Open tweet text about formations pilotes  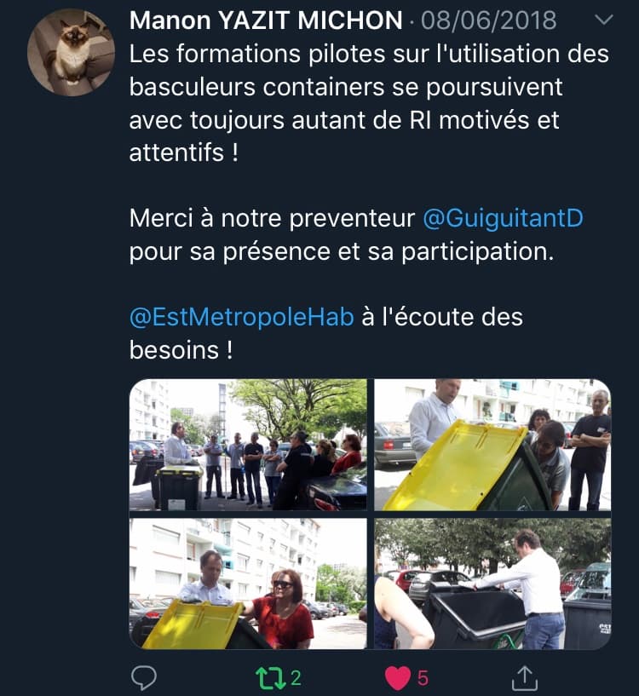(x=369, y=103)
